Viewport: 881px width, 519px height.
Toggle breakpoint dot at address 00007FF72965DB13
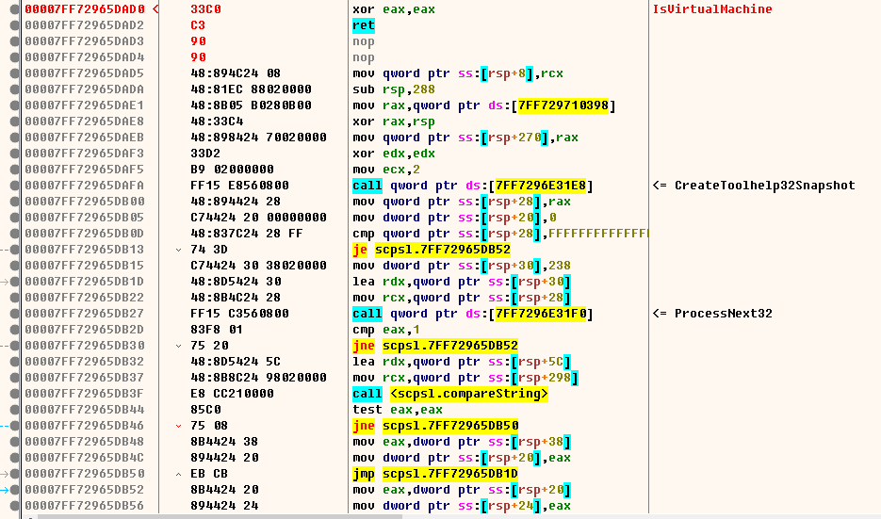tap(15, 250)
